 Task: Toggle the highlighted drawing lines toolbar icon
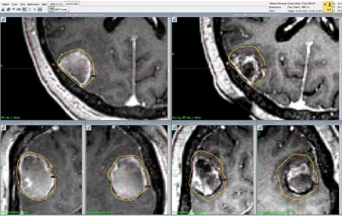24,9
